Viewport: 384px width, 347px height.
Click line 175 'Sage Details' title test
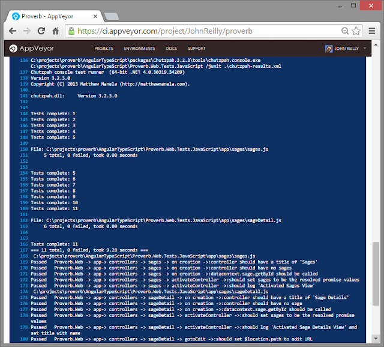pyautogui.click(x=190, y=298)
